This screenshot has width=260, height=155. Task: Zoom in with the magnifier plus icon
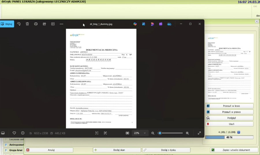(187, 133)
